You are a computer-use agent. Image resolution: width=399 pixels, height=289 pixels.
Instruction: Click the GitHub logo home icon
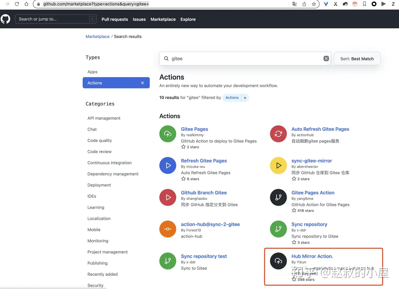click(5, 19)
